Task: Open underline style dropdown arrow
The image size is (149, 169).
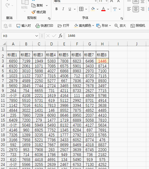Action: (x=75, y=9)
